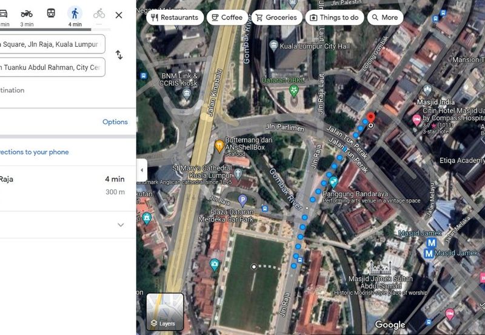
Task: Show Groceries on the map
Action: click(x=275, y=18)
